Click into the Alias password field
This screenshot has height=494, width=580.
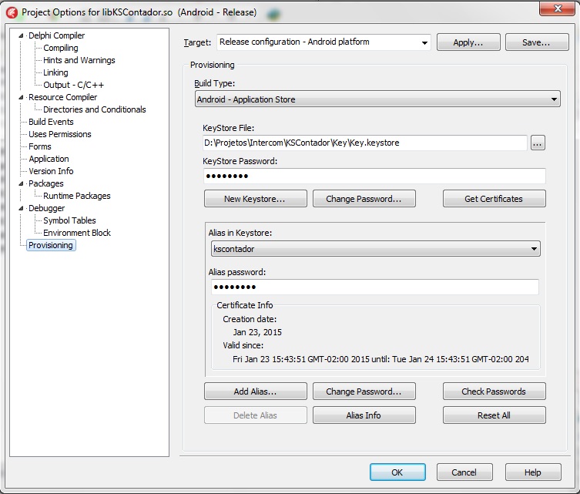click(x=374, y=287)
